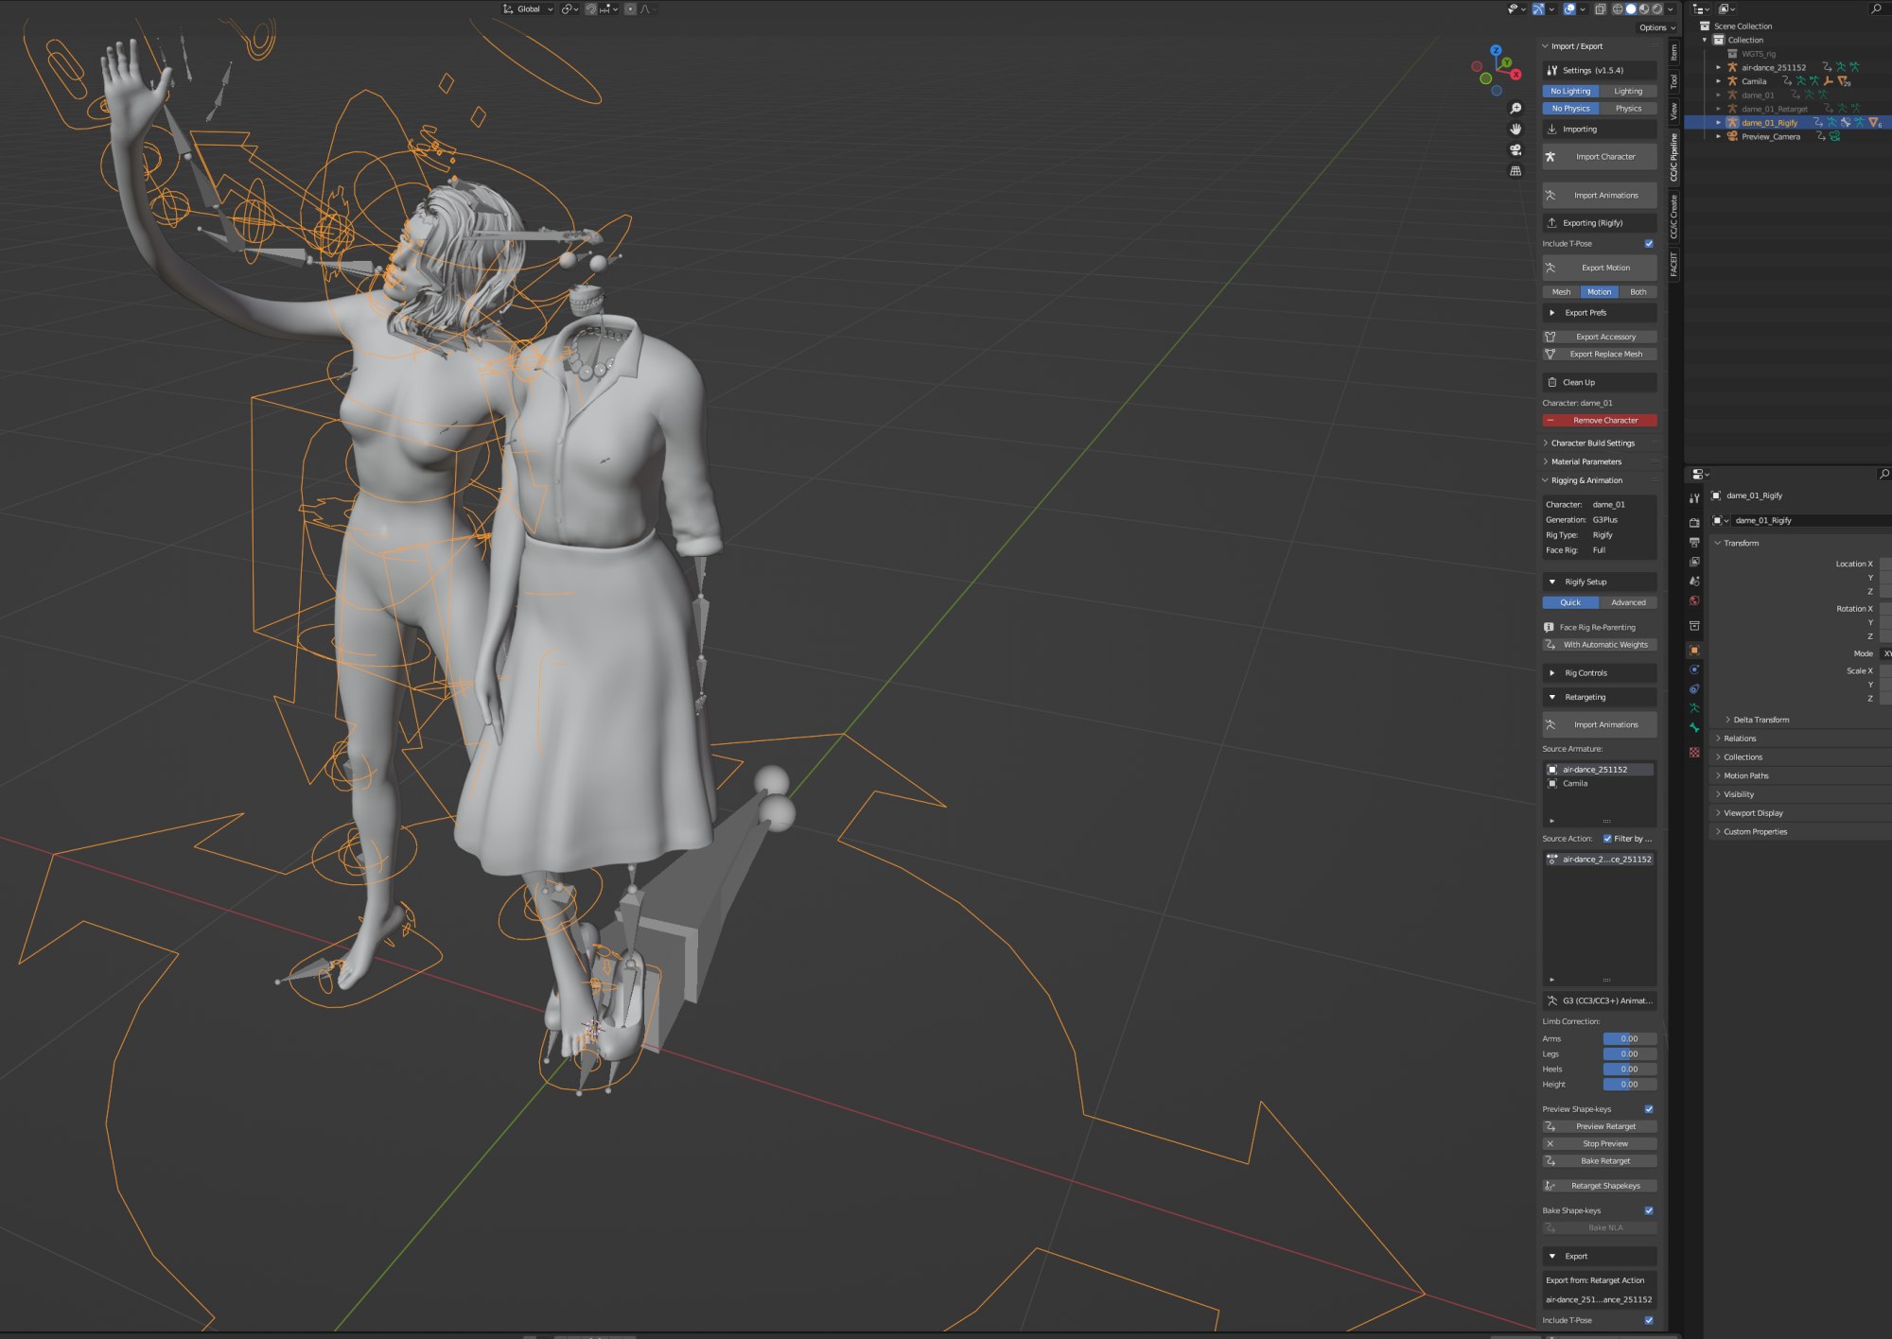Viewport: 1892px width, 1339px height.
Task: Open the Global transform orientation dropdown
Action: pos(528,9)
